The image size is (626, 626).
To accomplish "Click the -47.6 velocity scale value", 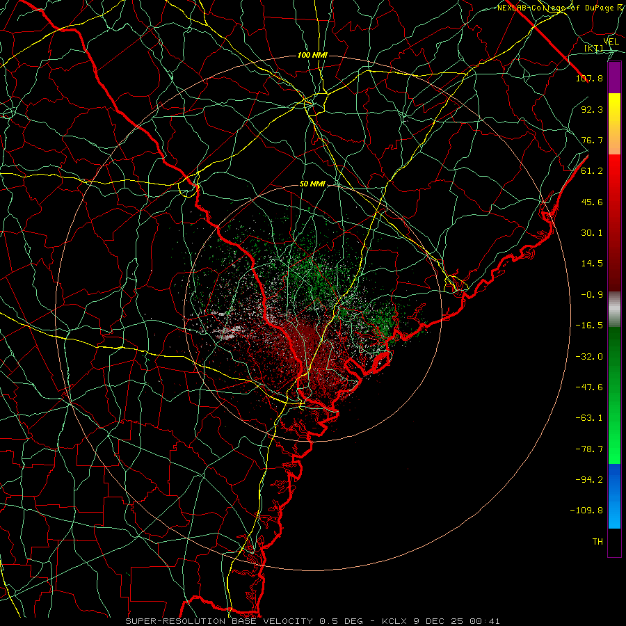I will tap(589, 387).
